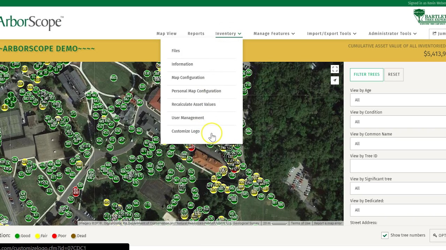Expand the Manage Features menu
Screen dimensions: 446x250
coord(274,34)
